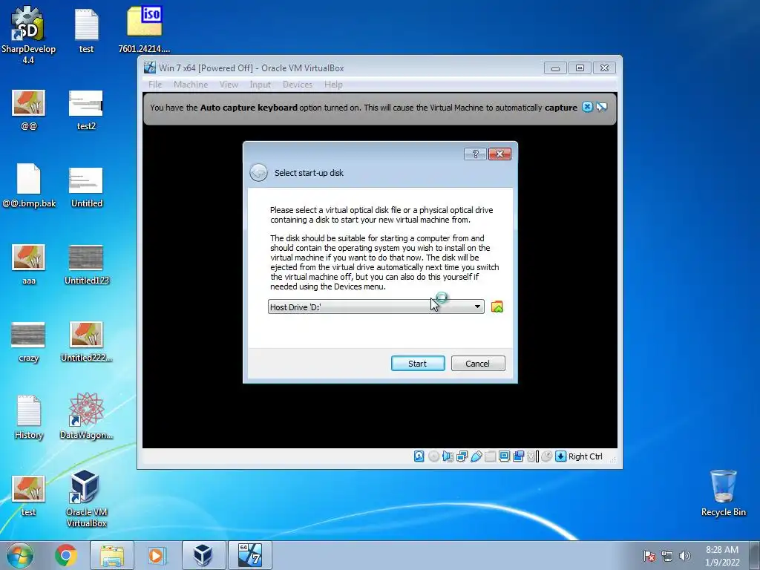Open the Windows Start menu
This screenshot has height=570, width=760.
pyautogui.click(x=20, y=555)
